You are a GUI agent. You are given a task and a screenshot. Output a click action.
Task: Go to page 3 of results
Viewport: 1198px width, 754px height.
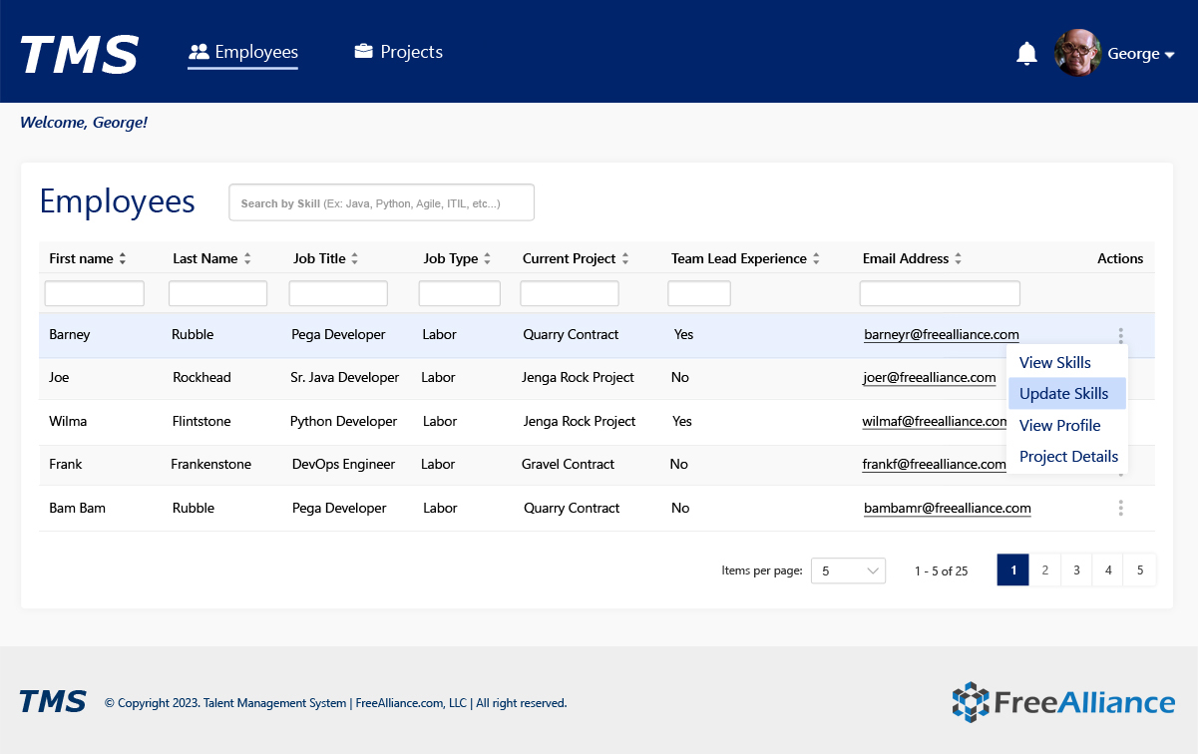(x=1076, y=570)
